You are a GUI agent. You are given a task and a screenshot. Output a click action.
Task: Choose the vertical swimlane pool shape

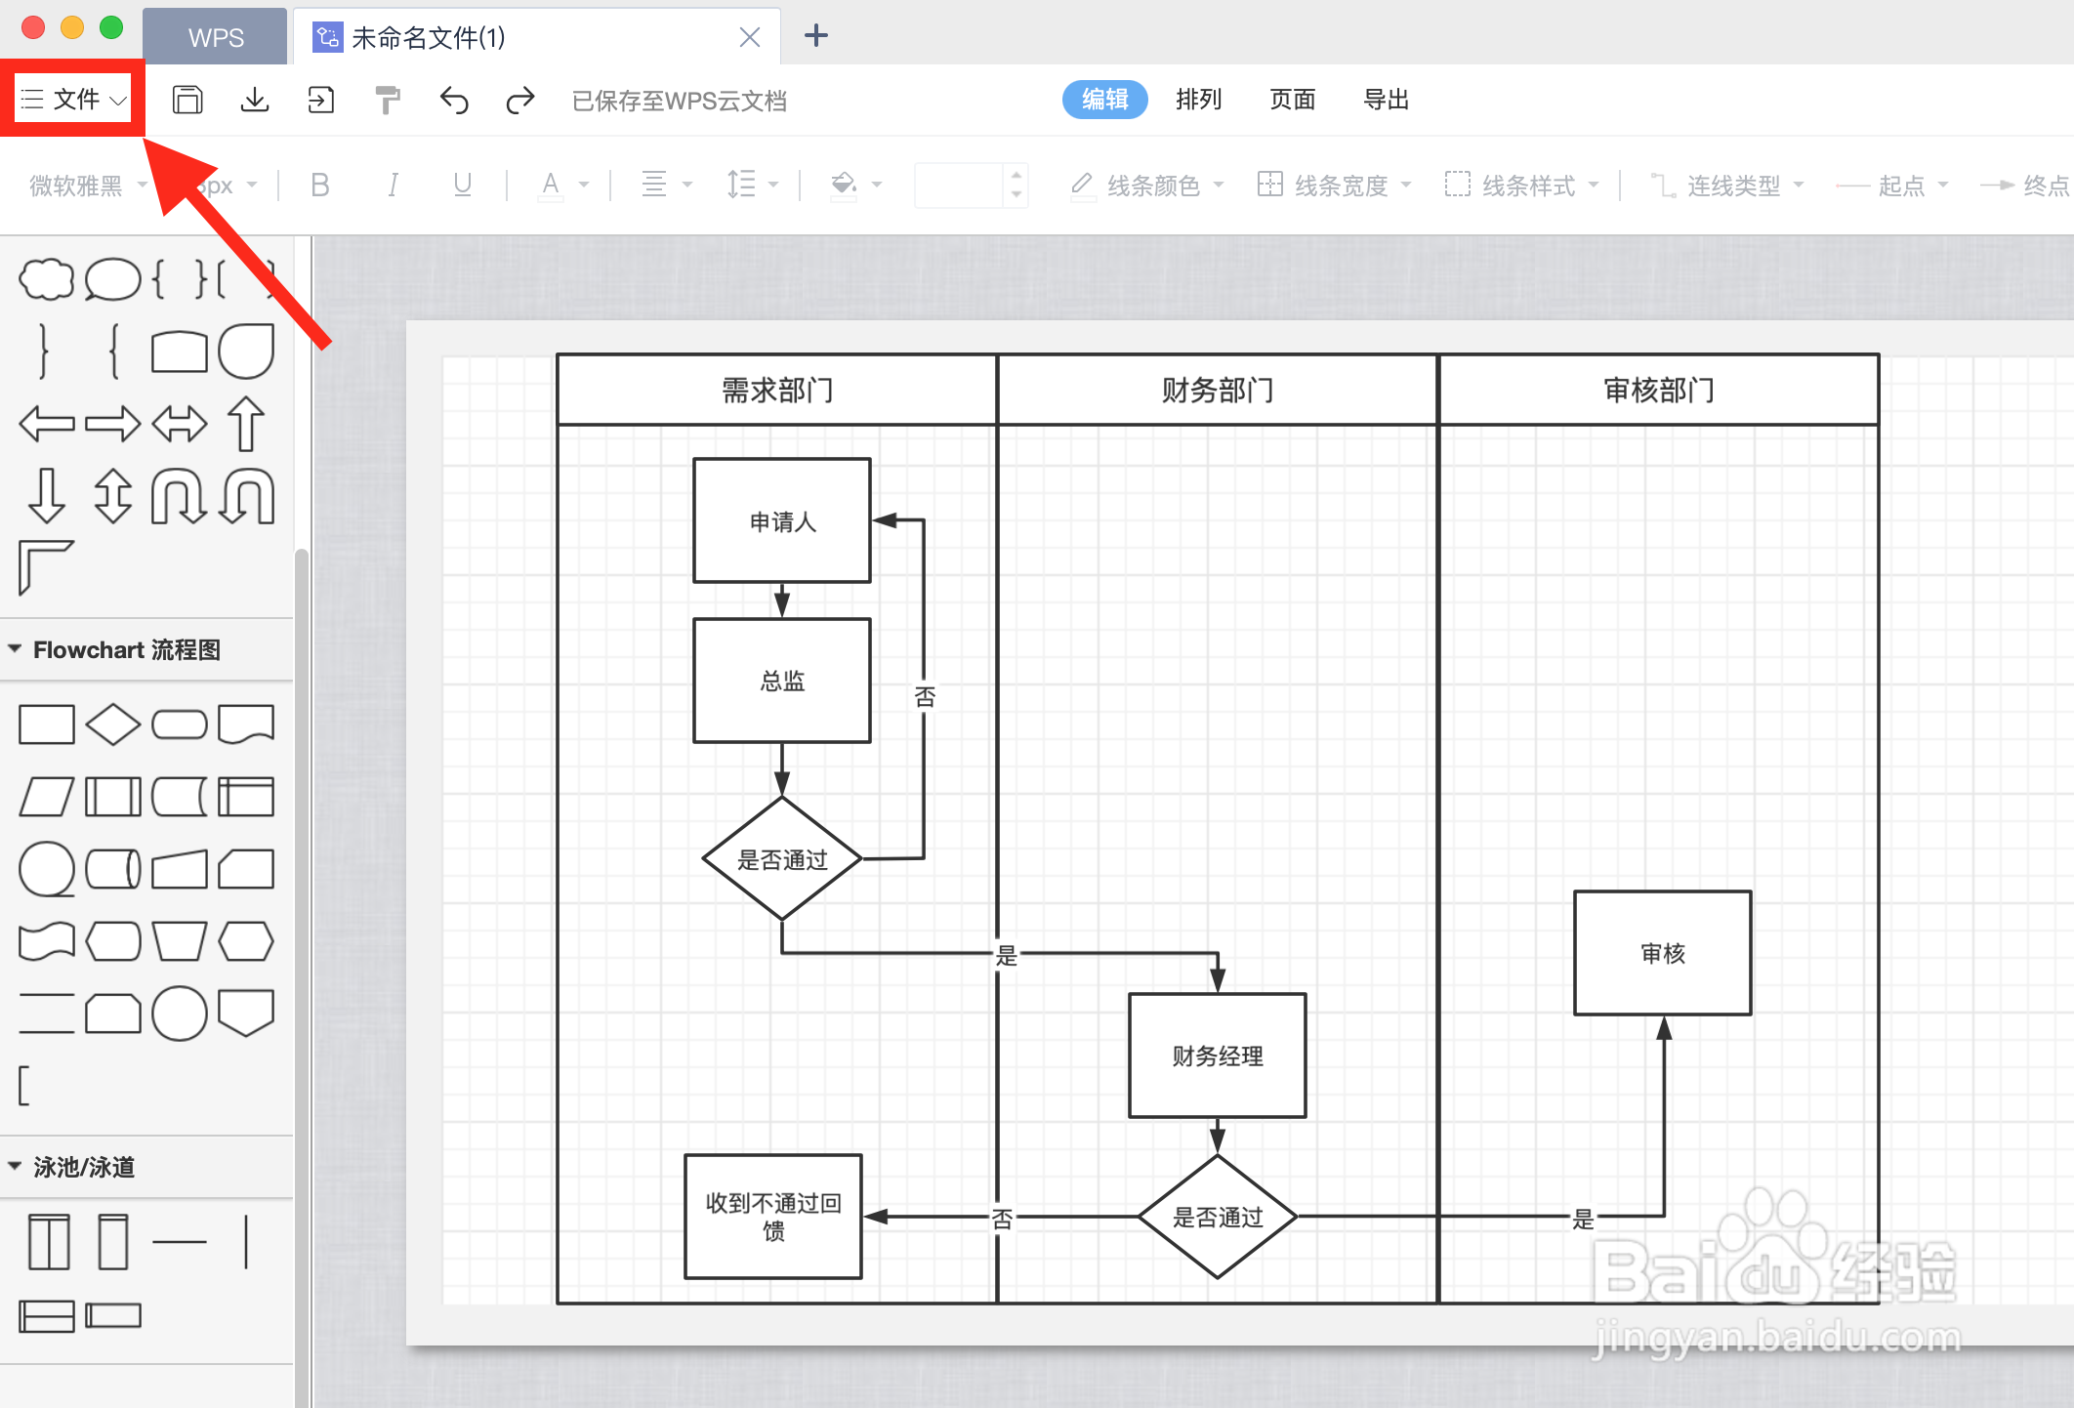coord(49,1242)
